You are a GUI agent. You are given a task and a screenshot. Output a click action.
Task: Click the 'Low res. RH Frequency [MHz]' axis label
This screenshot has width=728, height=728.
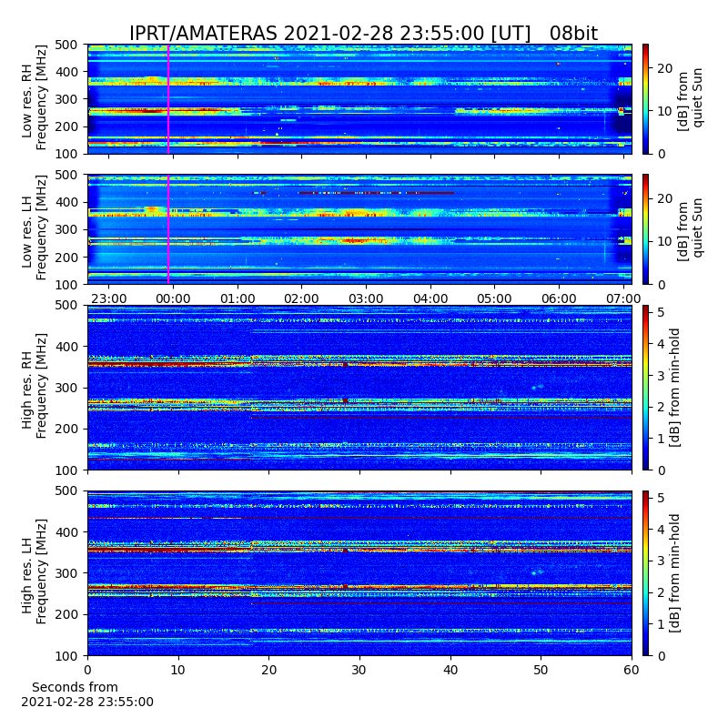click(x=35, y=98)
